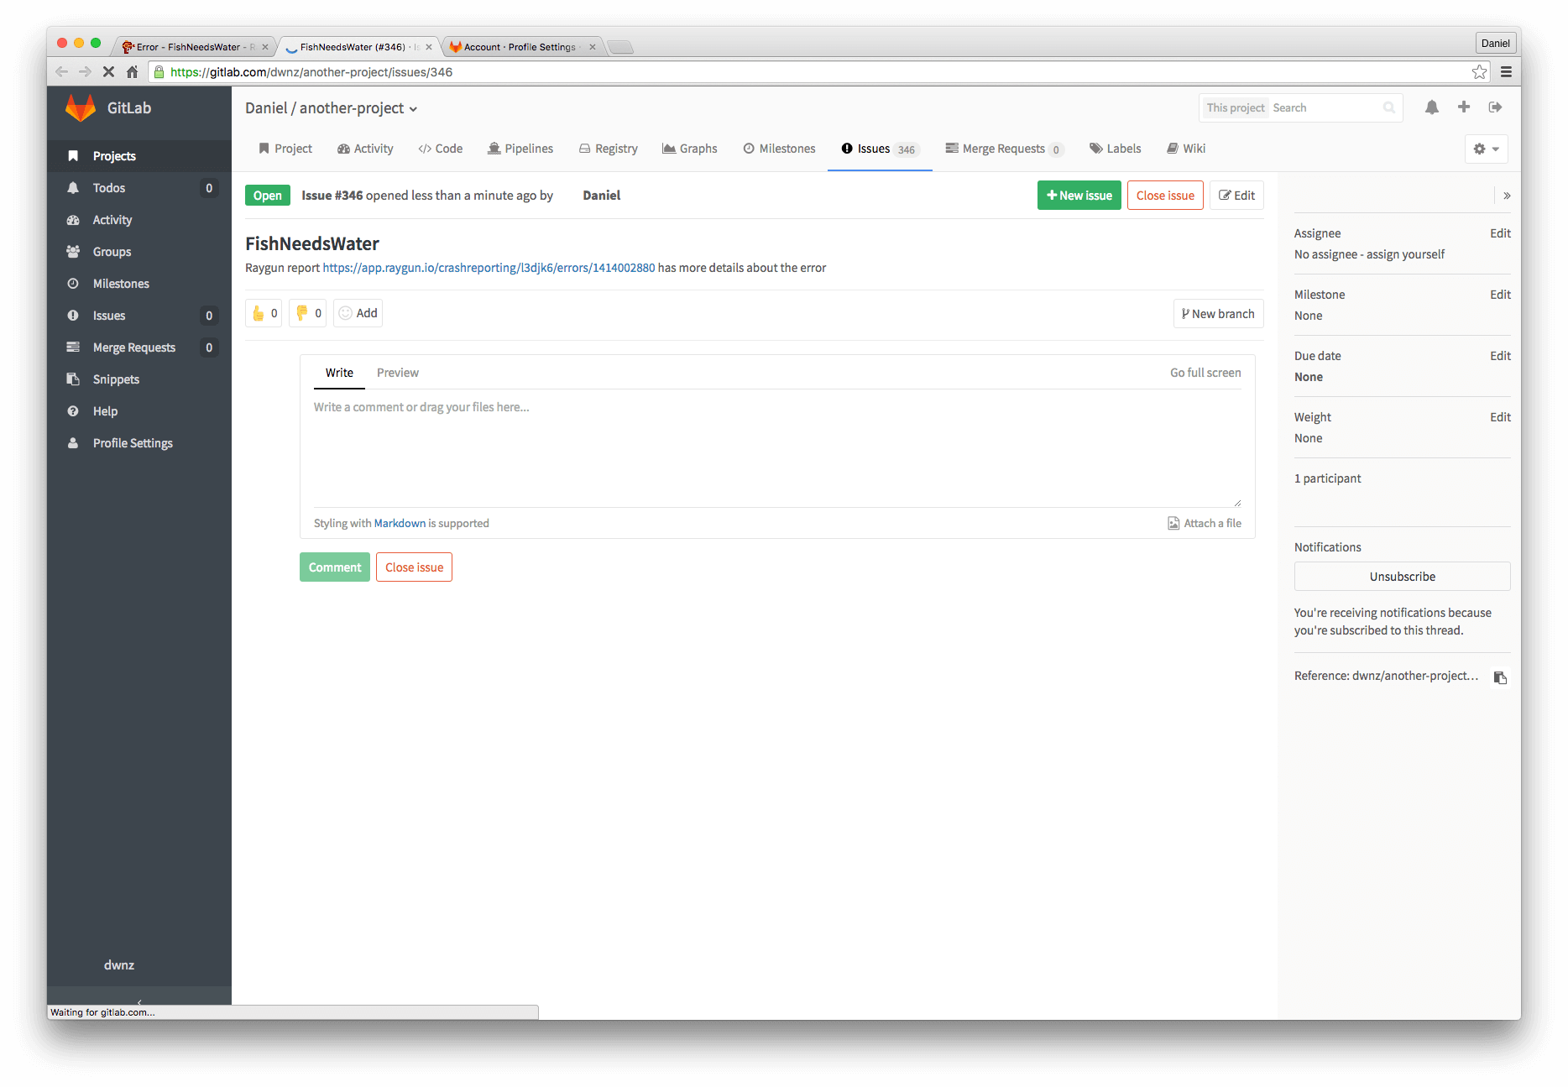Toggle the thumbs down reaction
The height and width of the screenshot is (1087, 1568).
click(x=306, y=312)
